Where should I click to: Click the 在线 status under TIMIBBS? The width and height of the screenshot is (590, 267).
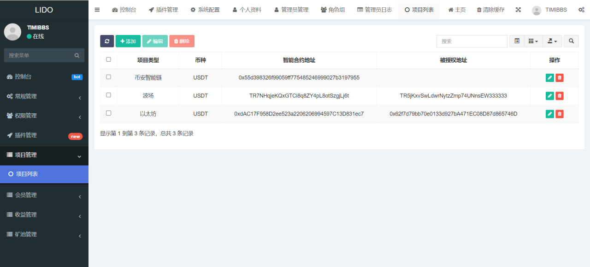click(x=35, y=36)
